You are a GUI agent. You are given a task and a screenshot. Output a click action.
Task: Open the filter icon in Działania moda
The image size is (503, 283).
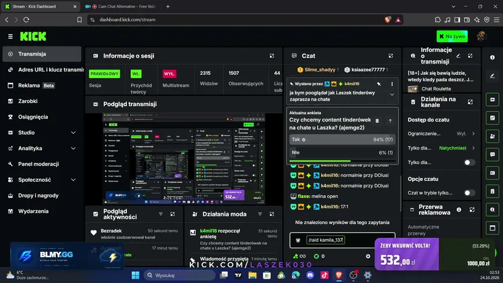260,214
